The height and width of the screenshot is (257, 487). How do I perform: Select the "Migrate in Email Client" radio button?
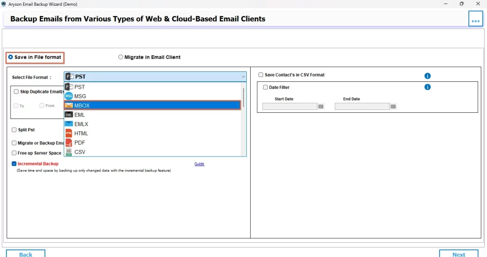[120, 57]
